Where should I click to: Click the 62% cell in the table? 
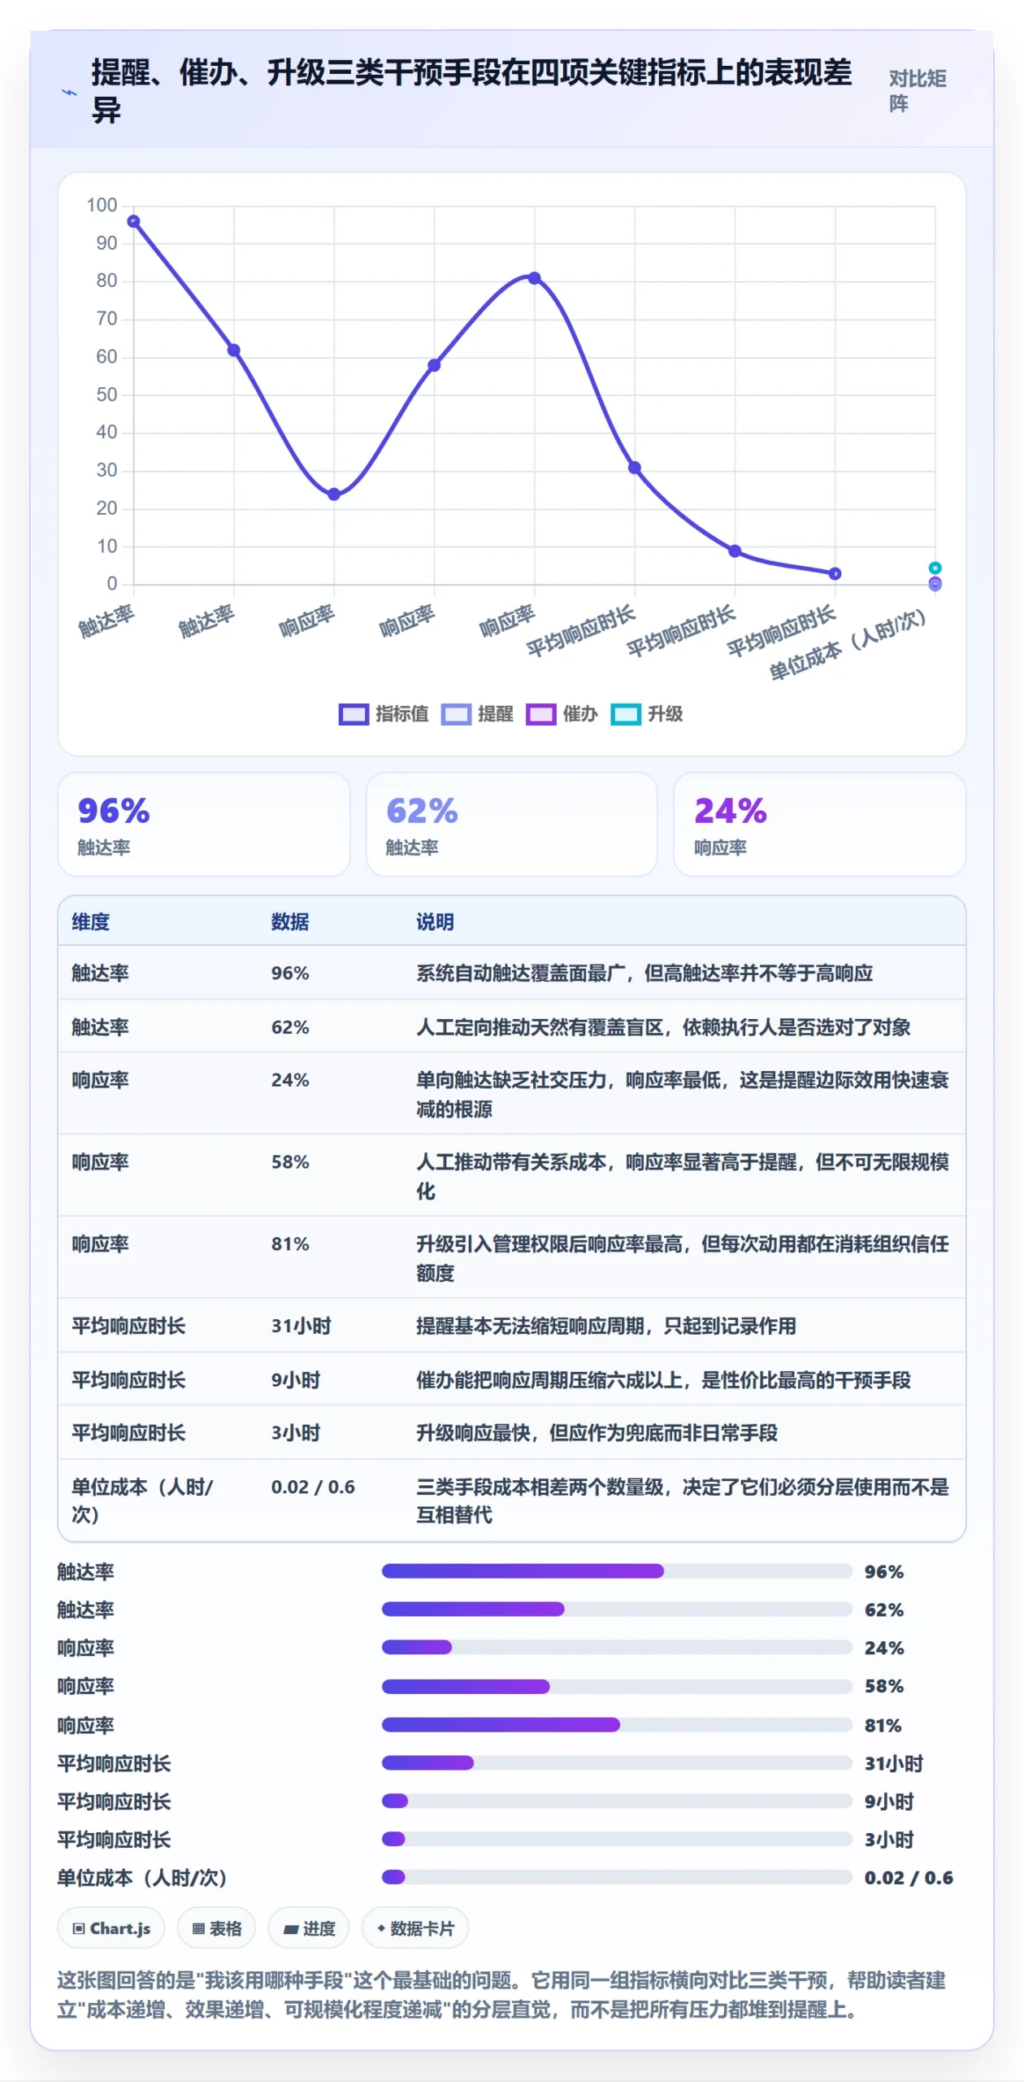(290, 1027)
